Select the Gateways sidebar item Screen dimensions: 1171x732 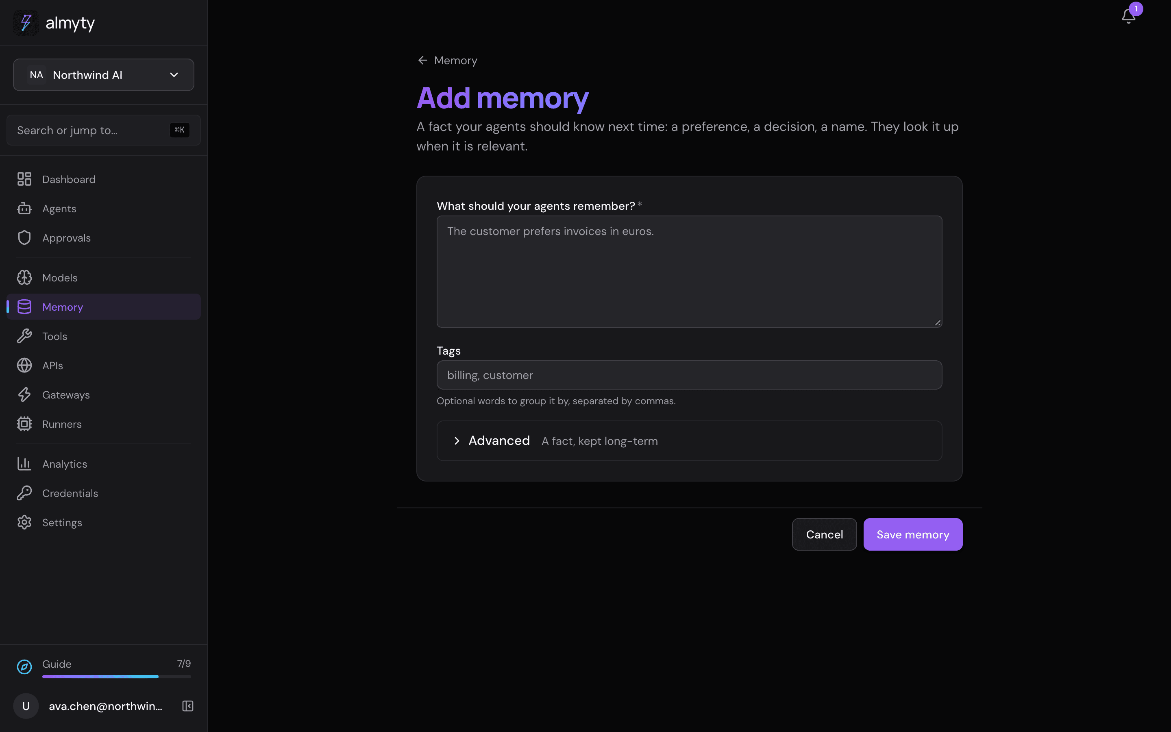pyautogui.click(x=104, y=394)
